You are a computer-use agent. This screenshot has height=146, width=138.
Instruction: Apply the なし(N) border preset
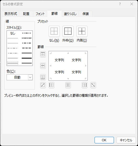(54, 31)
